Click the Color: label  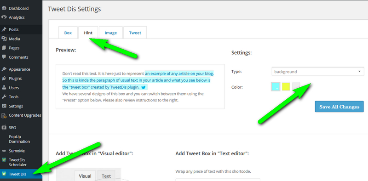pos(237,87)
